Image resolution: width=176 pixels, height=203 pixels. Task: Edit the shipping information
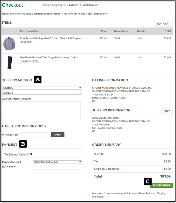167,111
